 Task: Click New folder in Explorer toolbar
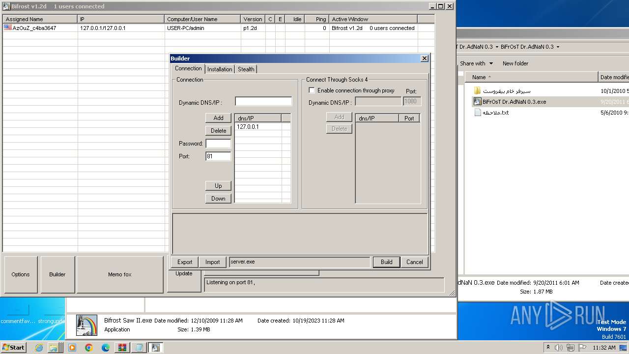515,63
